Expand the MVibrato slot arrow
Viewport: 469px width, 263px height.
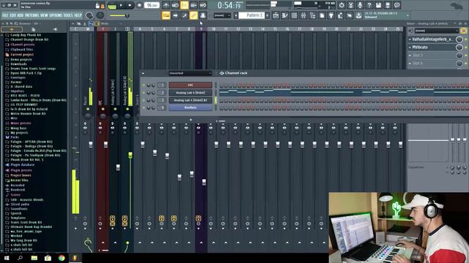410,47
